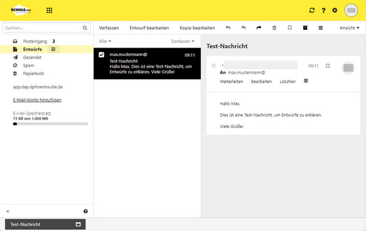Click recipient max.mustermann@ in An line
Image resolution: width=366 pixels, height=231 pixels.
click(246, 73)
